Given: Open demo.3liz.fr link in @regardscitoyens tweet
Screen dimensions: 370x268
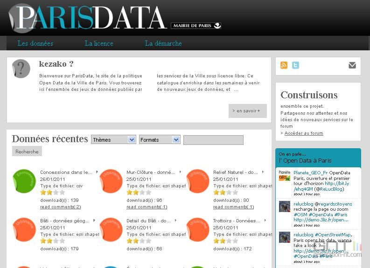Looking at the screenshot, I should [x=321, y=220].
